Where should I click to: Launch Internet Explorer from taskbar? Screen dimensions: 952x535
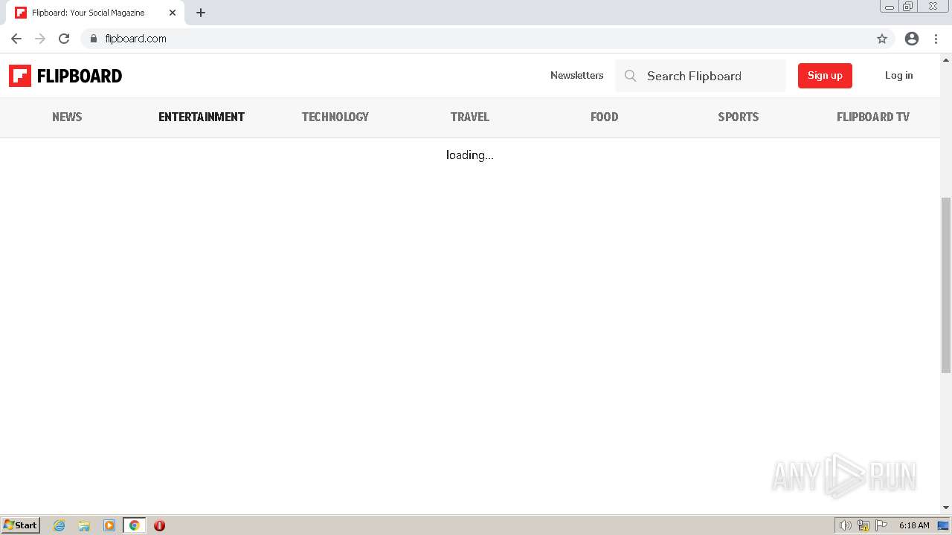(x=59, y=525)
